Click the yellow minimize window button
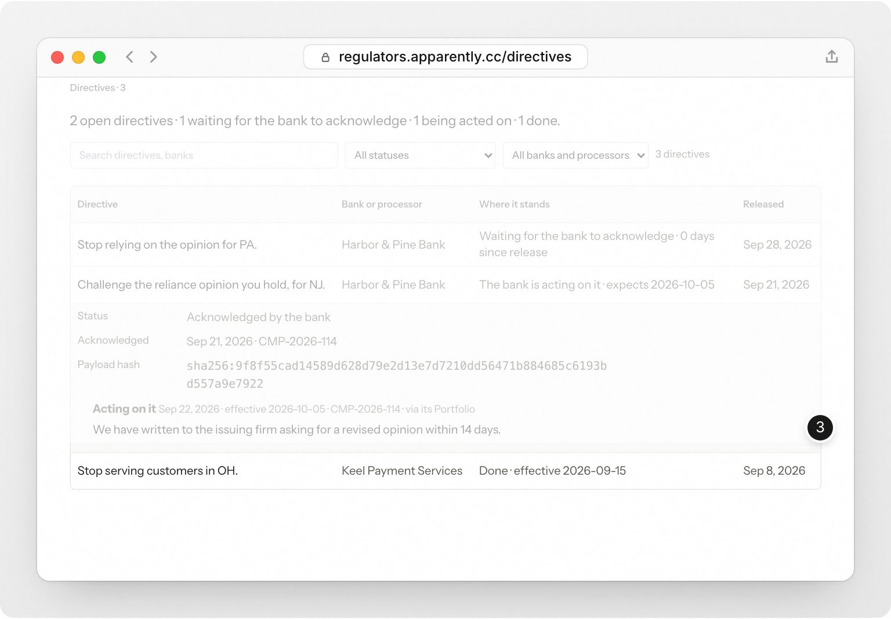 click(x=78, y=57)
